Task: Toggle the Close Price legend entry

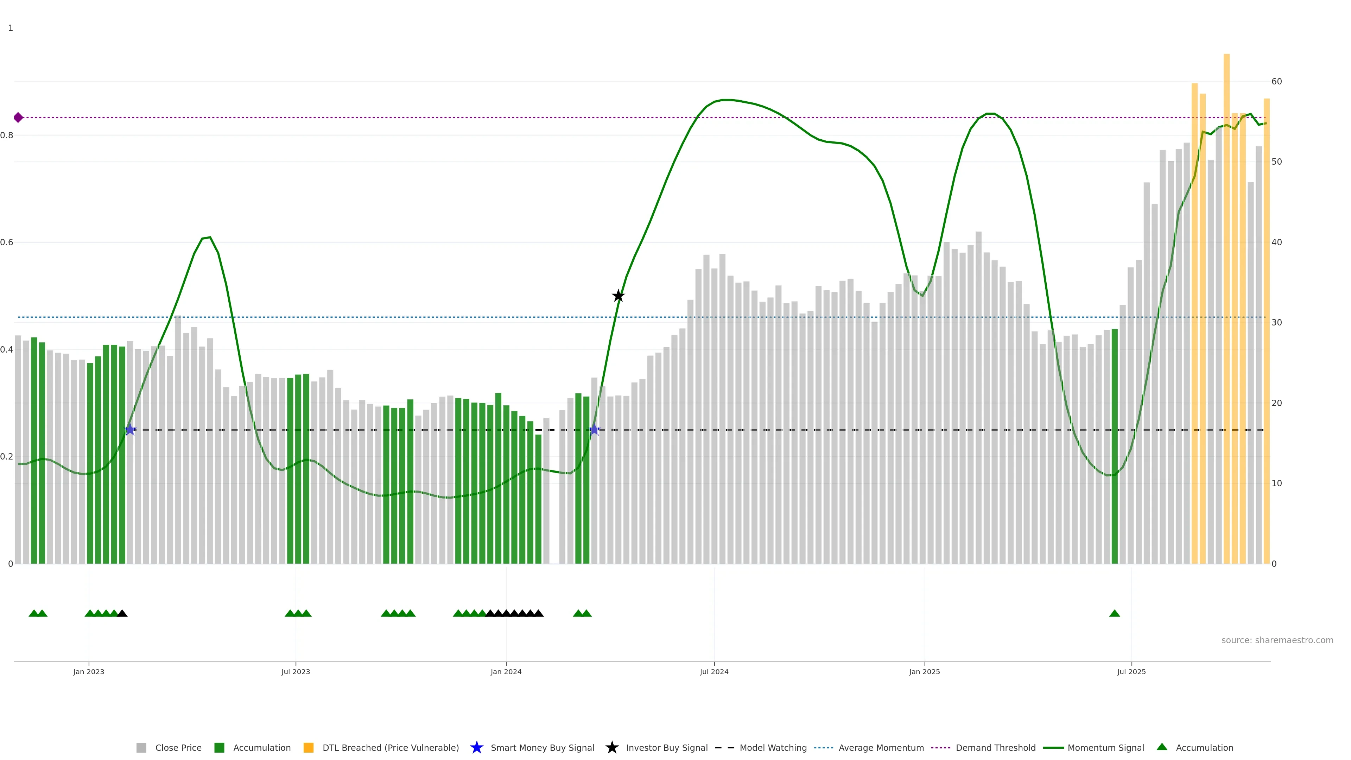Action: [178, 747]
